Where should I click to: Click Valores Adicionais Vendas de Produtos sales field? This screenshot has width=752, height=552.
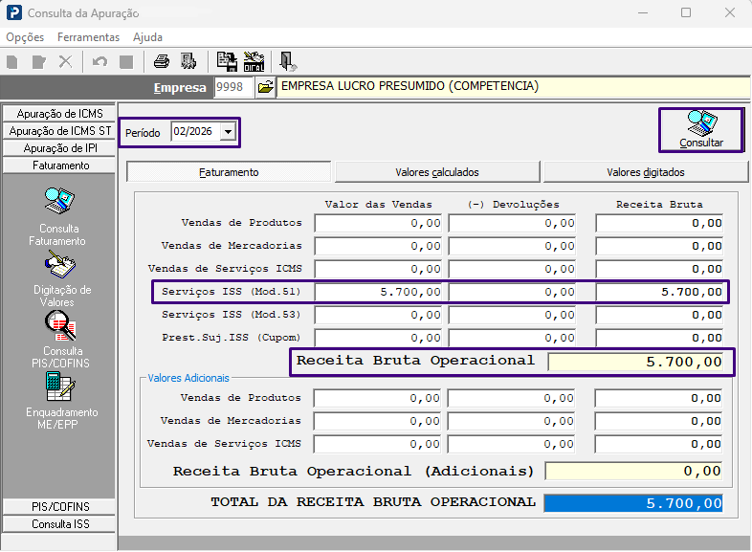coord(378,398)
